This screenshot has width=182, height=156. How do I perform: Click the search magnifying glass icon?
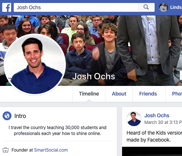point(146,7)
